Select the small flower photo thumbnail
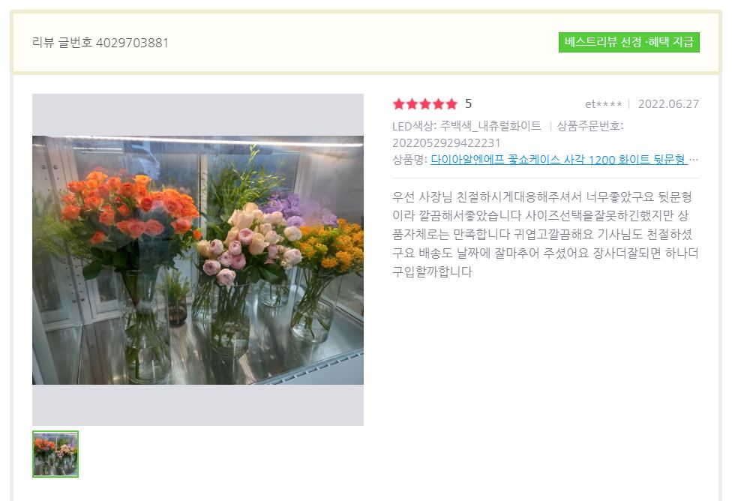 pos(55,454)
